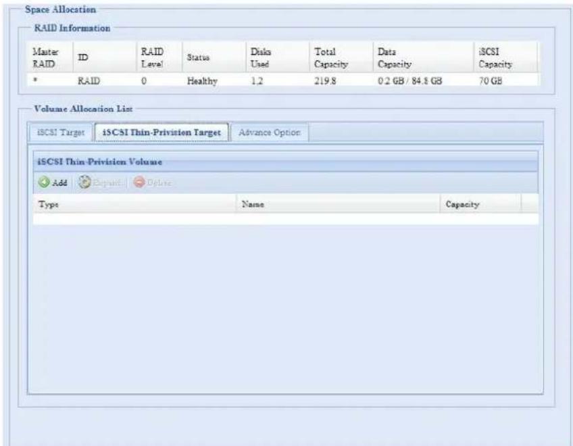Click the RAID Level column header
This screenshot has width=573, height=446.
click(x=159, y=57)
